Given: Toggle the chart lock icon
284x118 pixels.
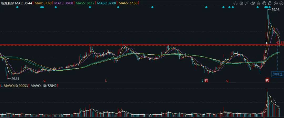Looking at the screenshot, I should tap(270, 3).
